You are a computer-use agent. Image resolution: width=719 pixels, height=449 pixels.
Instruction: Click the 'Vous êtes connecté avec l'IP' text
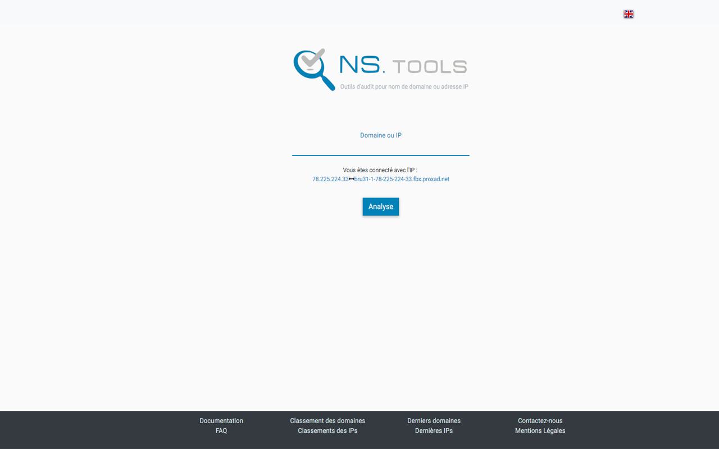[380, 170]
